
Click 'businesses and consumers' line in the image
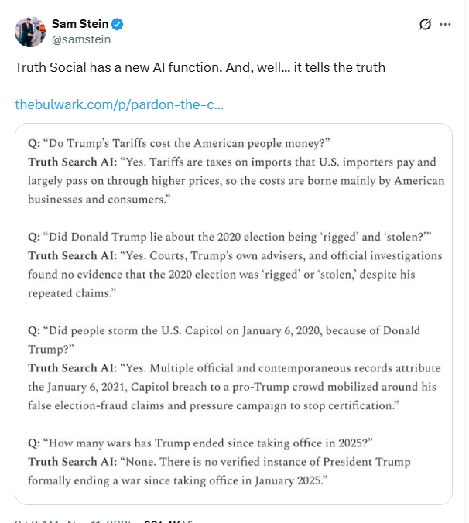click(x=99, y=200)
